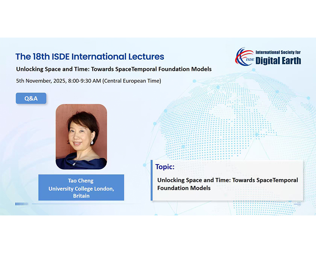Click the small lines icon below Topic box
The height and width of the screenshot is (253, 316).
(x=298, y=204)
